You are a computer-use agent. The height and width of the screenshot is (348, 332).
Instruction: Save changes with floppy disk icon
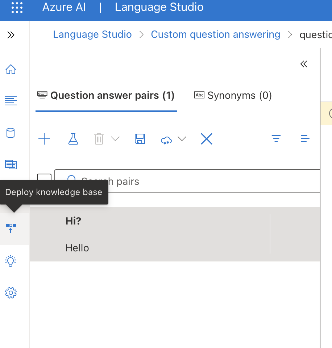pyautogui.click(x=140, y=139)
